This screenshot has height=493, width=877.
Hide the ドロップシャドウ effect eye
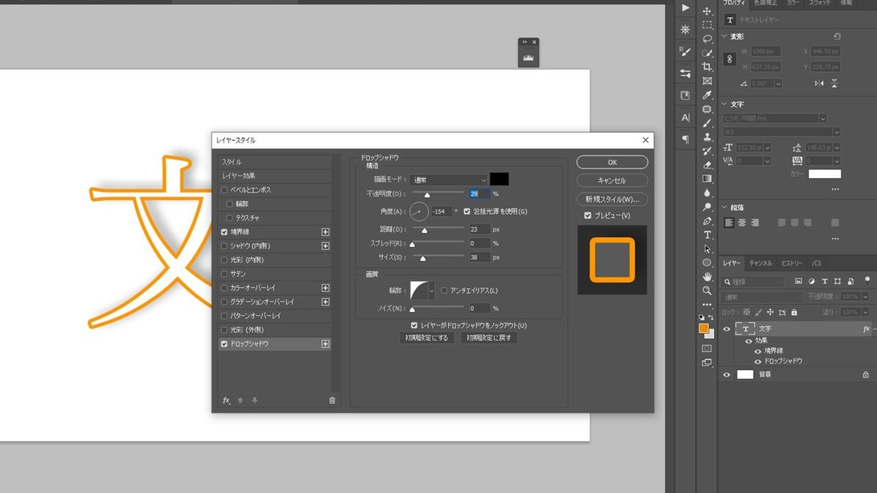click(x=758, y=361)
